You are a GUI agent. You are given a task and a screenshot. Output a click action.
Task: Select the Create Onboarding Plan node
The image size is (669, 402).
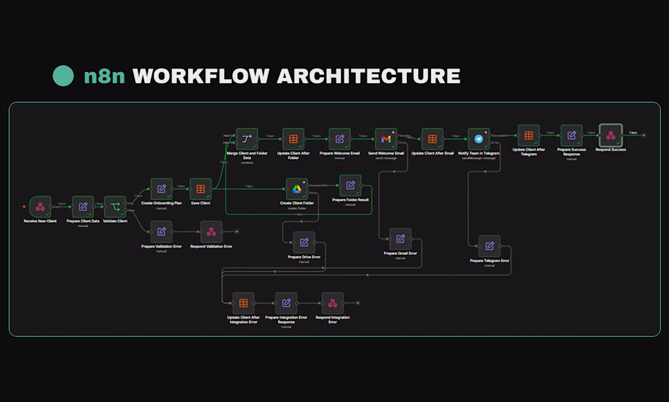click(x=161, y=189)
